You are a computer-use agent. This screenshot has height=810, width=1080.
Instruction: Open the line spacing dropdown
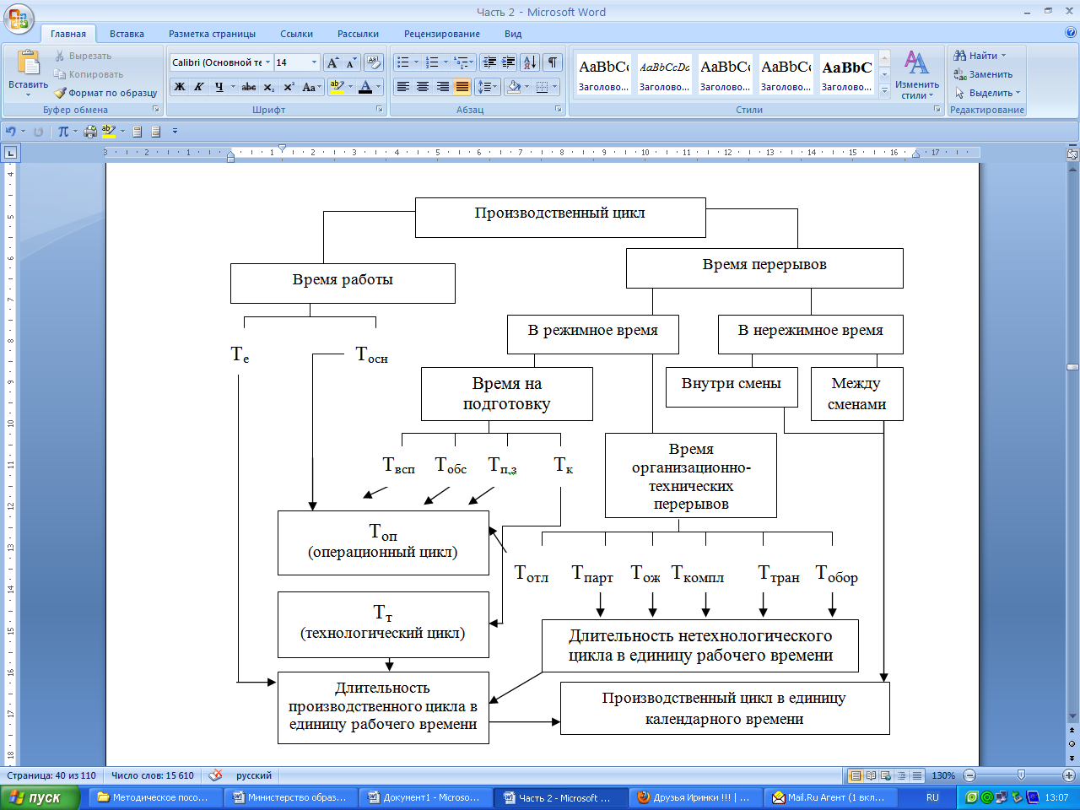pyautogui.click(x=487, y=87)
